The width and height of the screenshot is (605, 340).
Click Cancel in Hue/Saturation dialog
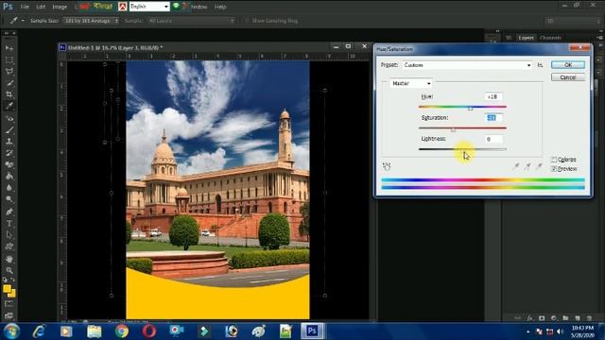pos(568,77)
